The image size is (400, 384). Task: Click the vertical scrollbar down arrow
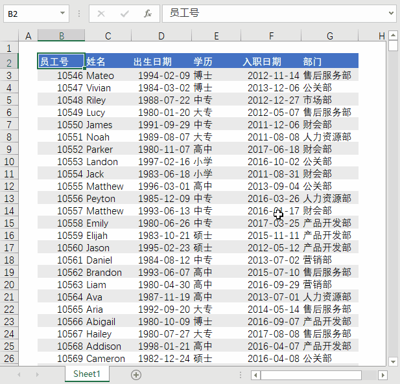(x=392, y=361)
